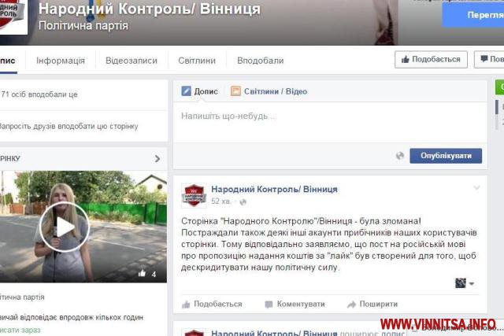
Task: Expand the sidebar section chevron arrow
Action: click(x=157, y=159)
